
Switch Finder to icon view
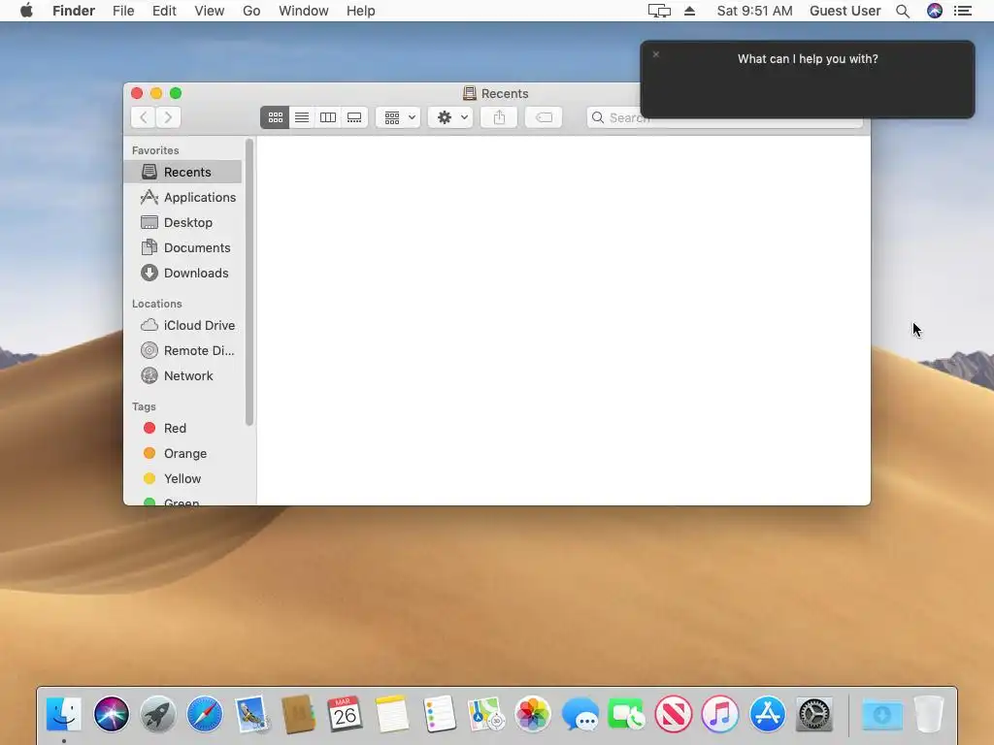[x=275, y=117]
